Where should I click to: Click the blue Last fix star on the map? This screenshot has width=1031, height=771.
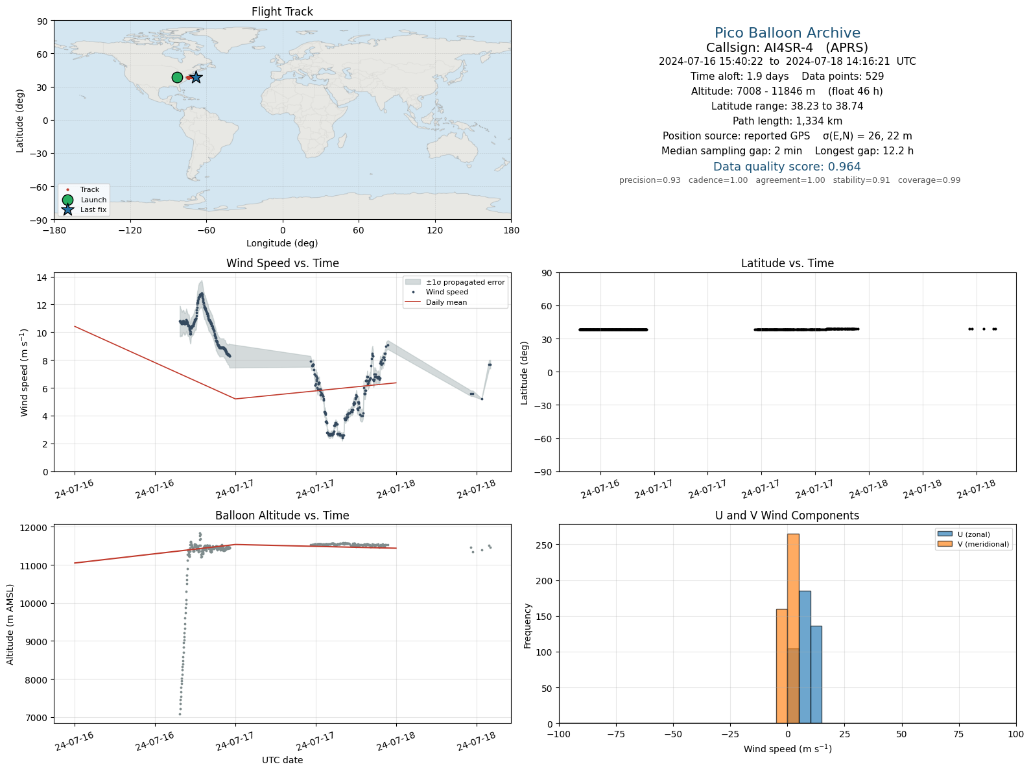(x=196, y=77)
